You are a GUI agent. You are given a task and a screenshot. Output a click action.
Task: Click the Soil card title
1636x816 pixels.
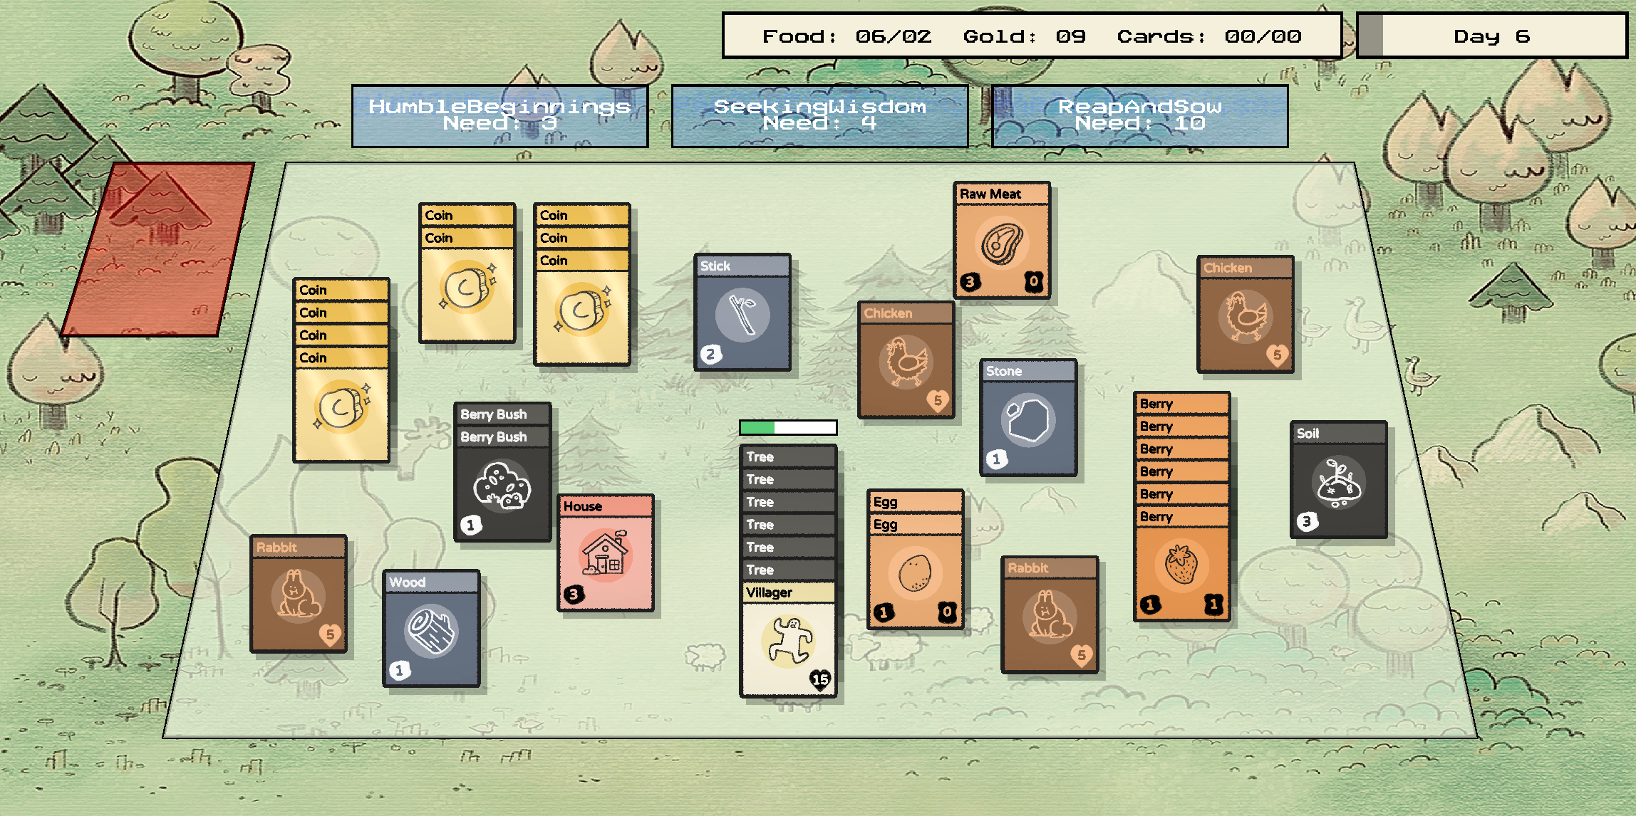tap(1308, 433)
